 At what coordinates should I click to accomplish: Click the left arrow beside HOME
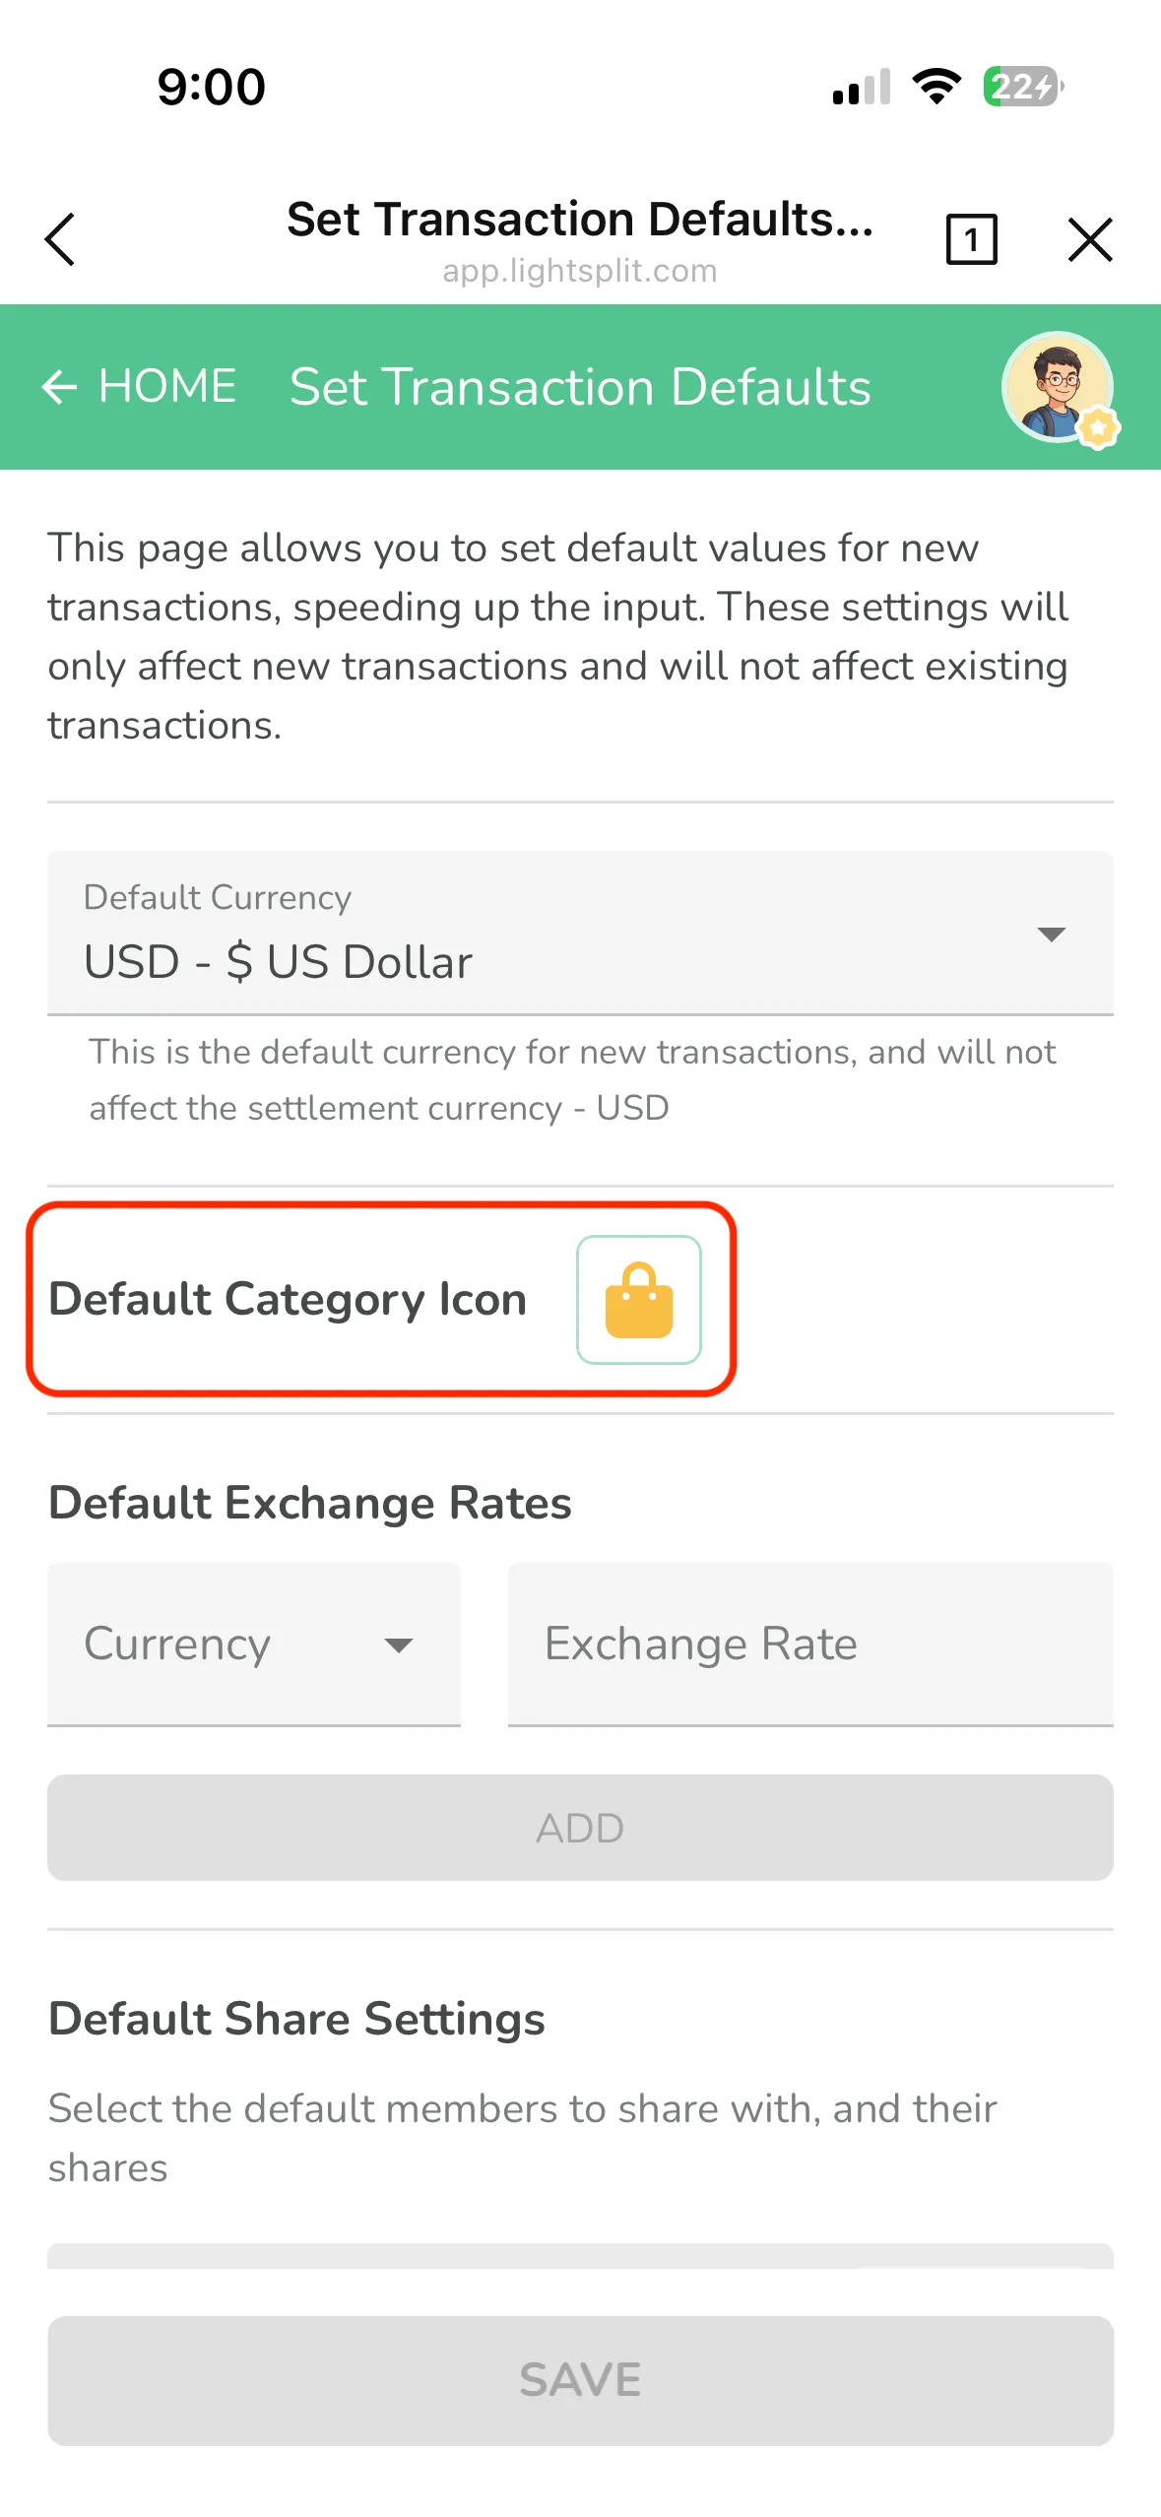point(59,387)
